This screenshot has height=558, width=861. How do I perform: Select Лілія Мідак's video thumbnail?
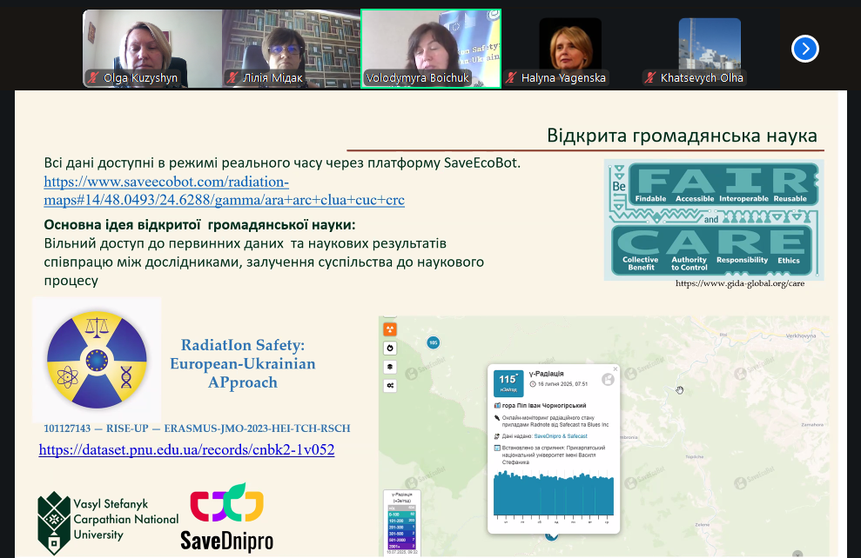291,42
